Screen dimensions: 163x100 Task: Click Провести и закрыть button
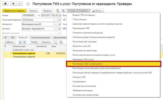(x=14, y=11)
